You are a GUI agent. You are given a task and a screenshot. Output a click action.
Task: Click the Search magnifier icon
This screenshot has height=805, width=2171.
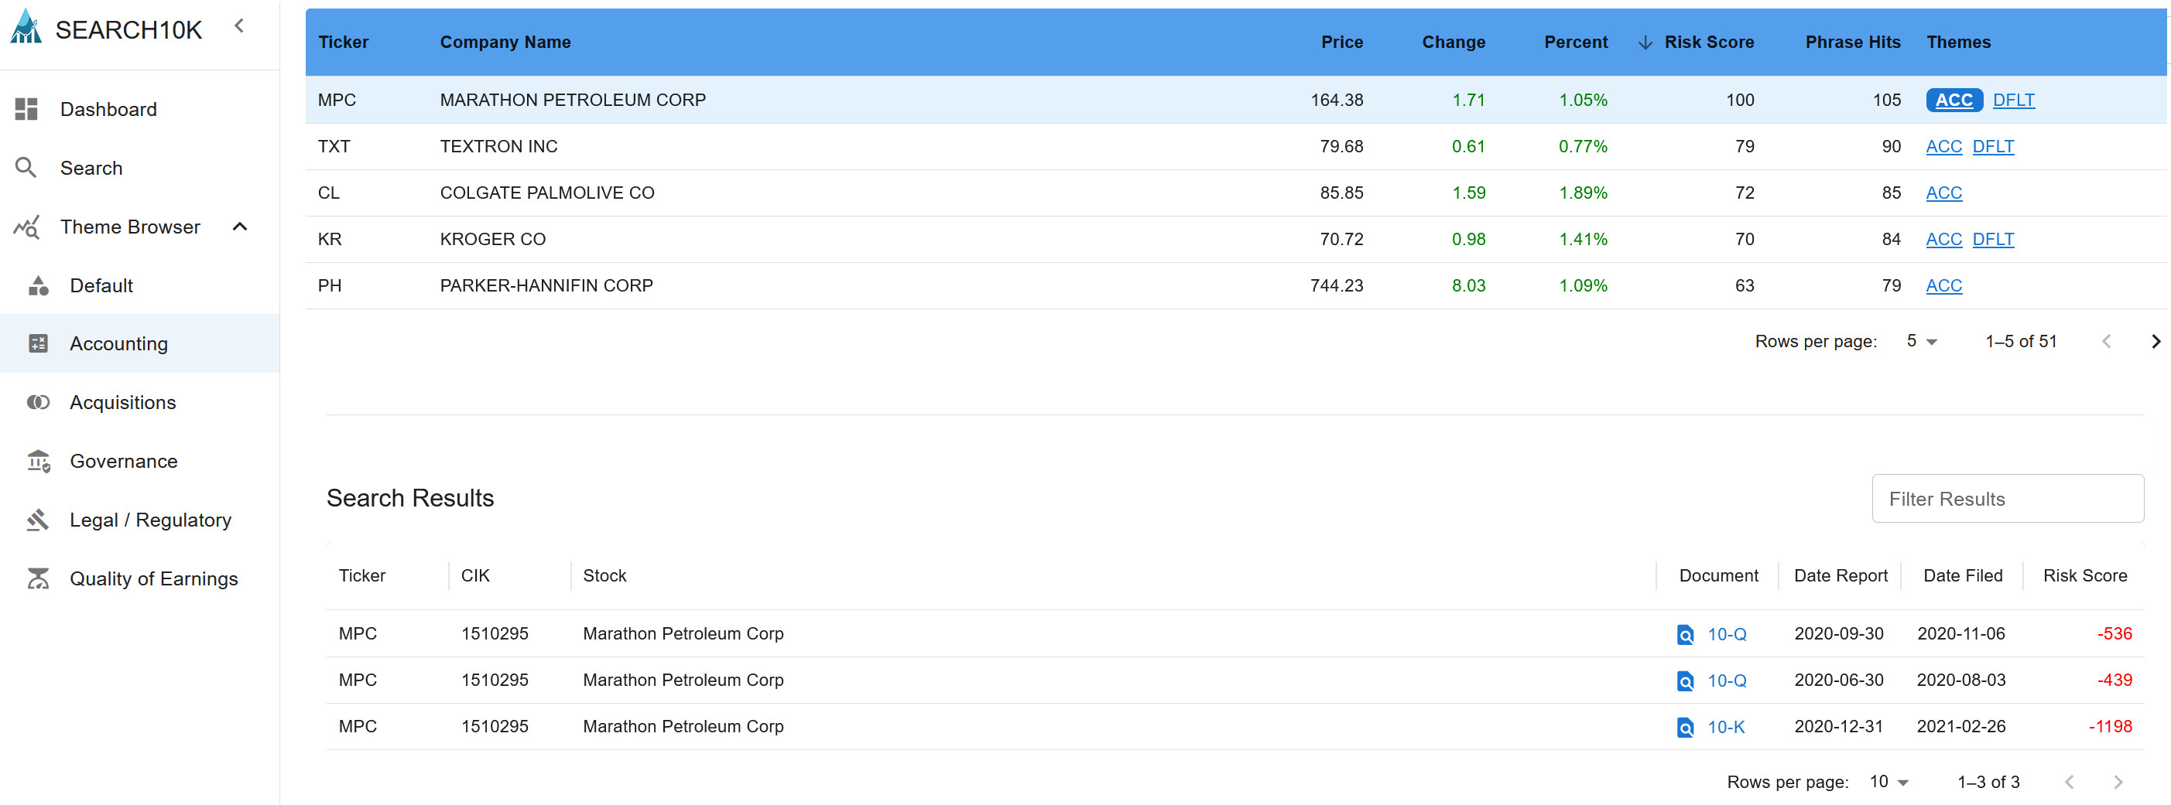point(26,168)
